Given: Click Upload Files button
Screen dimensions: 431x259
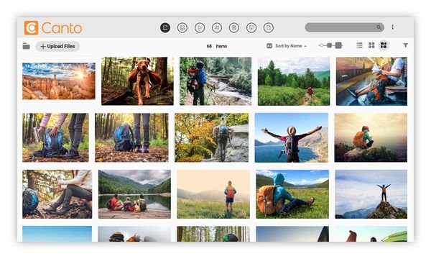Looking at the screenshot, I should 57,46.
